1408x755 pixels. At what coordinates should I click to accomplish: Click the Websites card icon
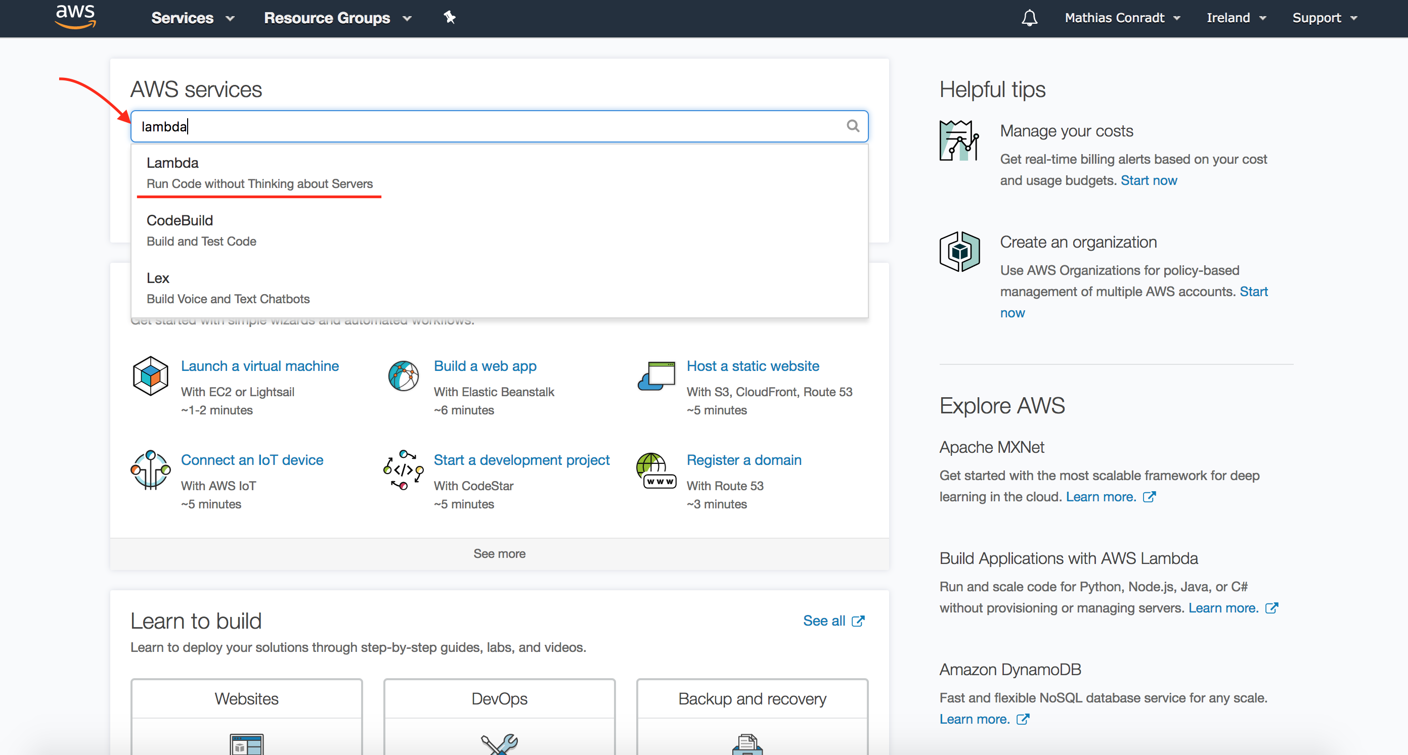[x=246, y=744]
